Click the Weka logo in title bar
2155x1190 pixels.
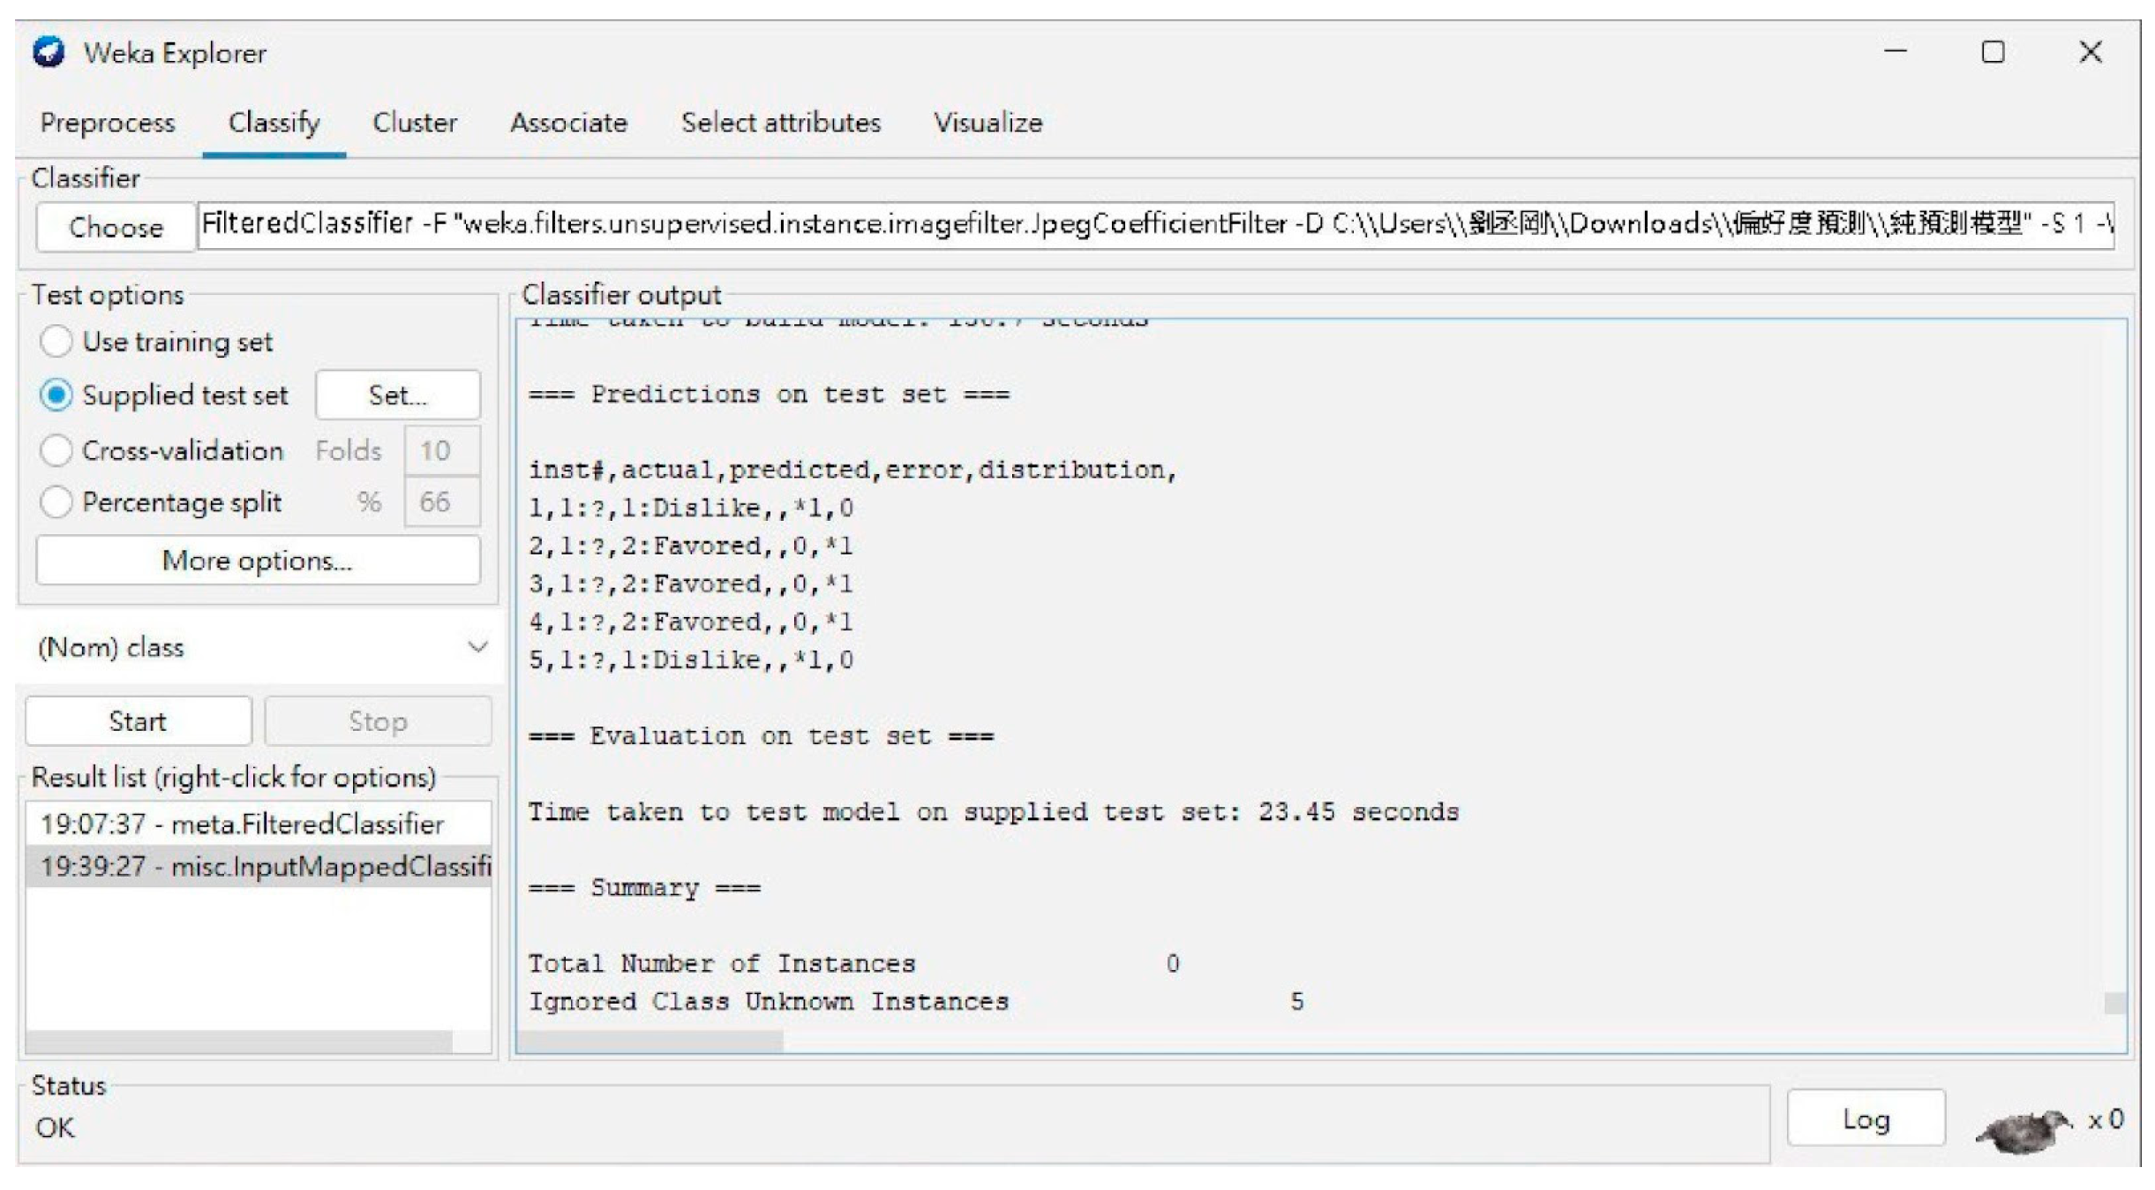coord(50,50)
